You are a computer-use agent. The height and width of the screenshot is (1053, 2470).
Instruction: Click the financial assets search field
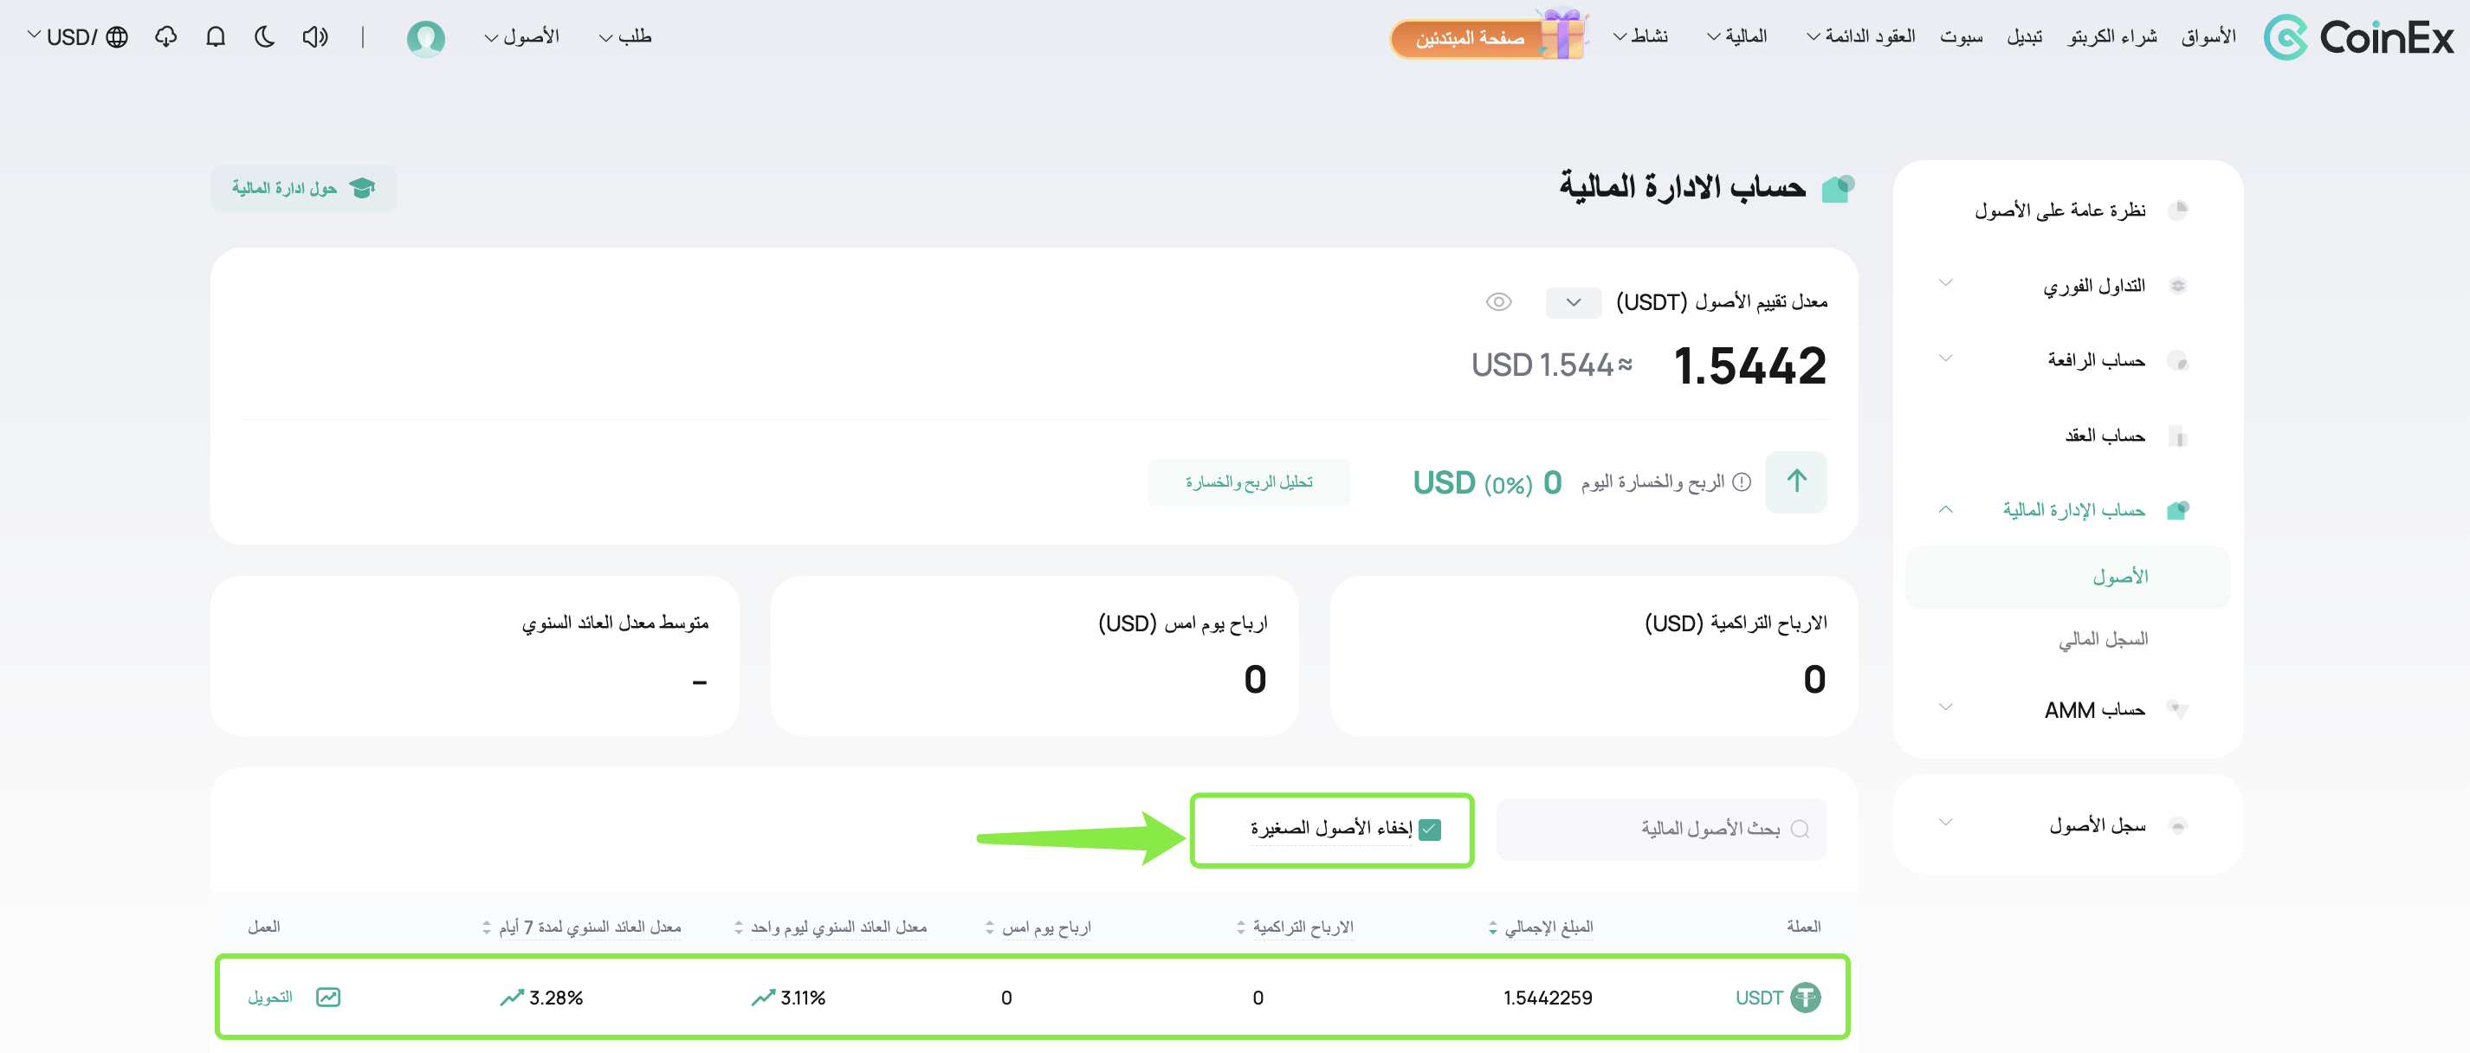point(1661,829)
